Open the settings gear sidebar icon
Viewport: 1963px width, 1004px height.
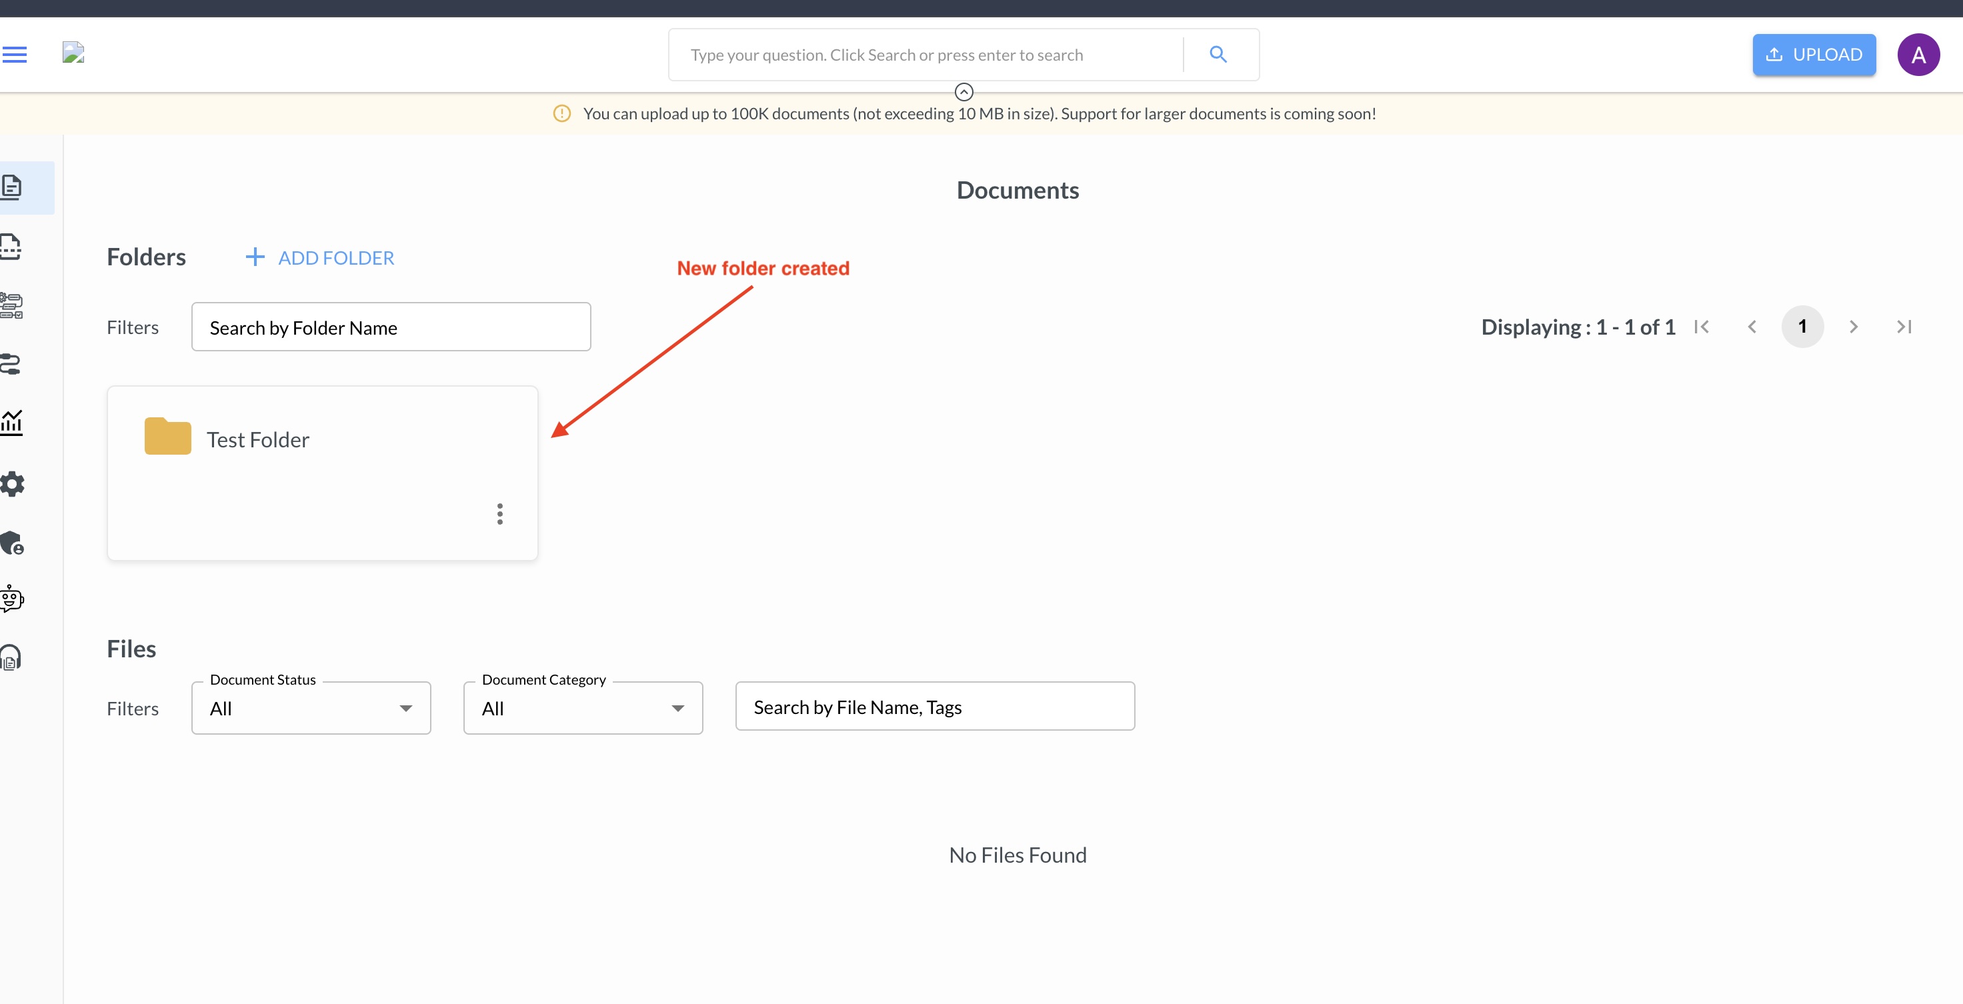click(x=12, y=484)
